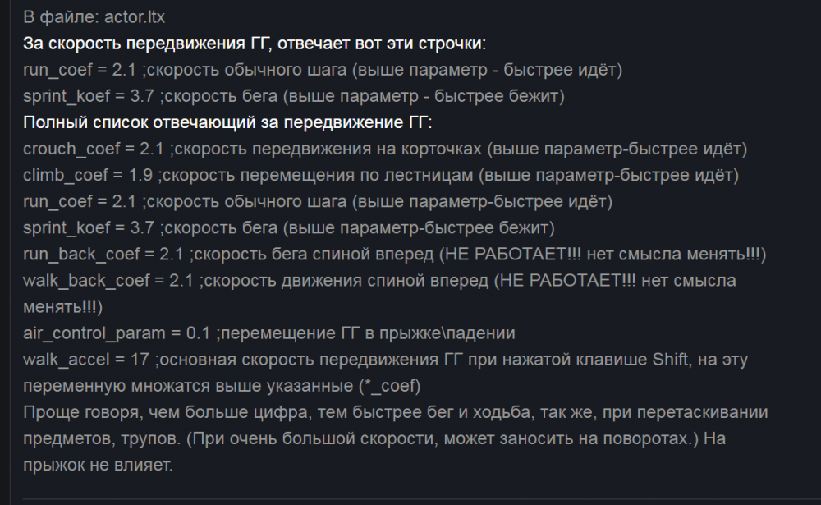Click the climb_coef parameter name
The image size is (821, 505).
tap(67, 175)
